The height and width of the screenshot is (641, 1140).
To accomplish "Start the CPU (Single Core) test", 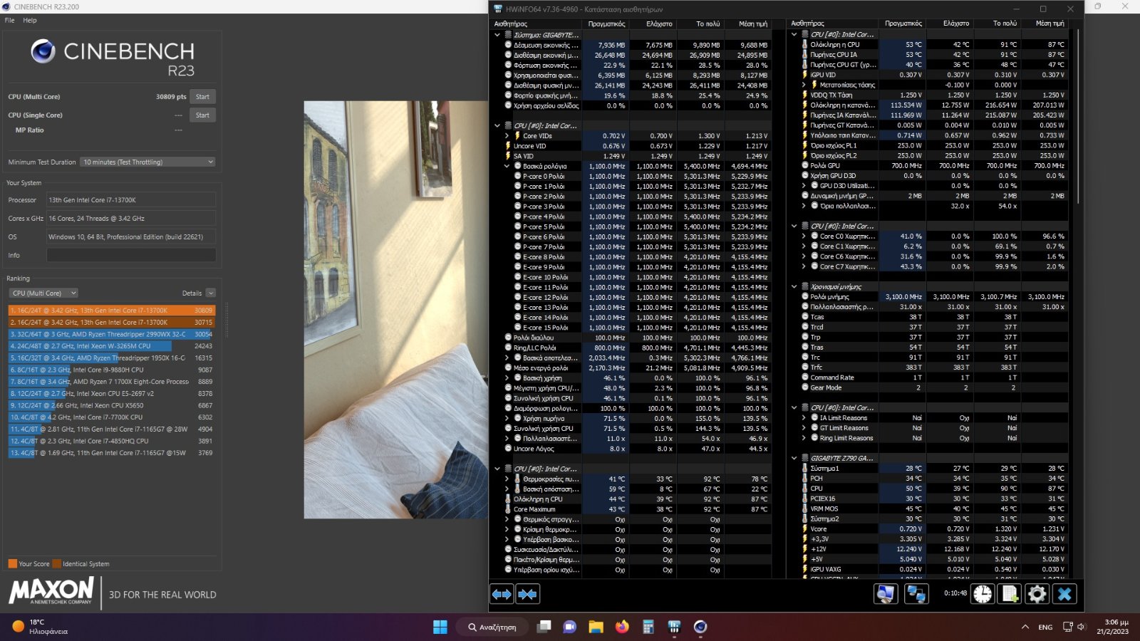I will (202, 115).
